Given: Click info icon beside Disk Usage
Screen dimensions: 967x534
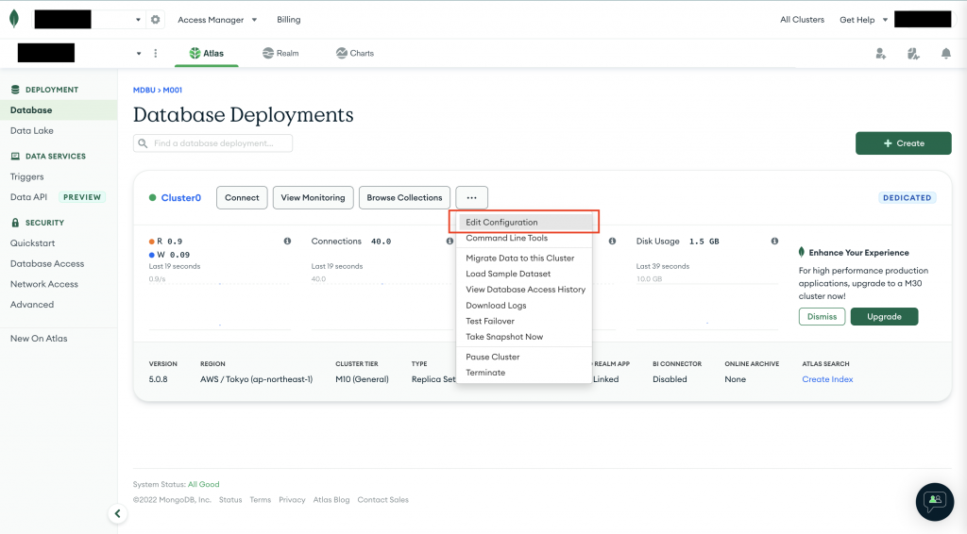Looking at the screenshot, I should tap(774, 241).
